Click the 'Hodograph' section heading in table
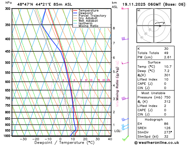The image size is (188, 145). (x=154, y=120)
